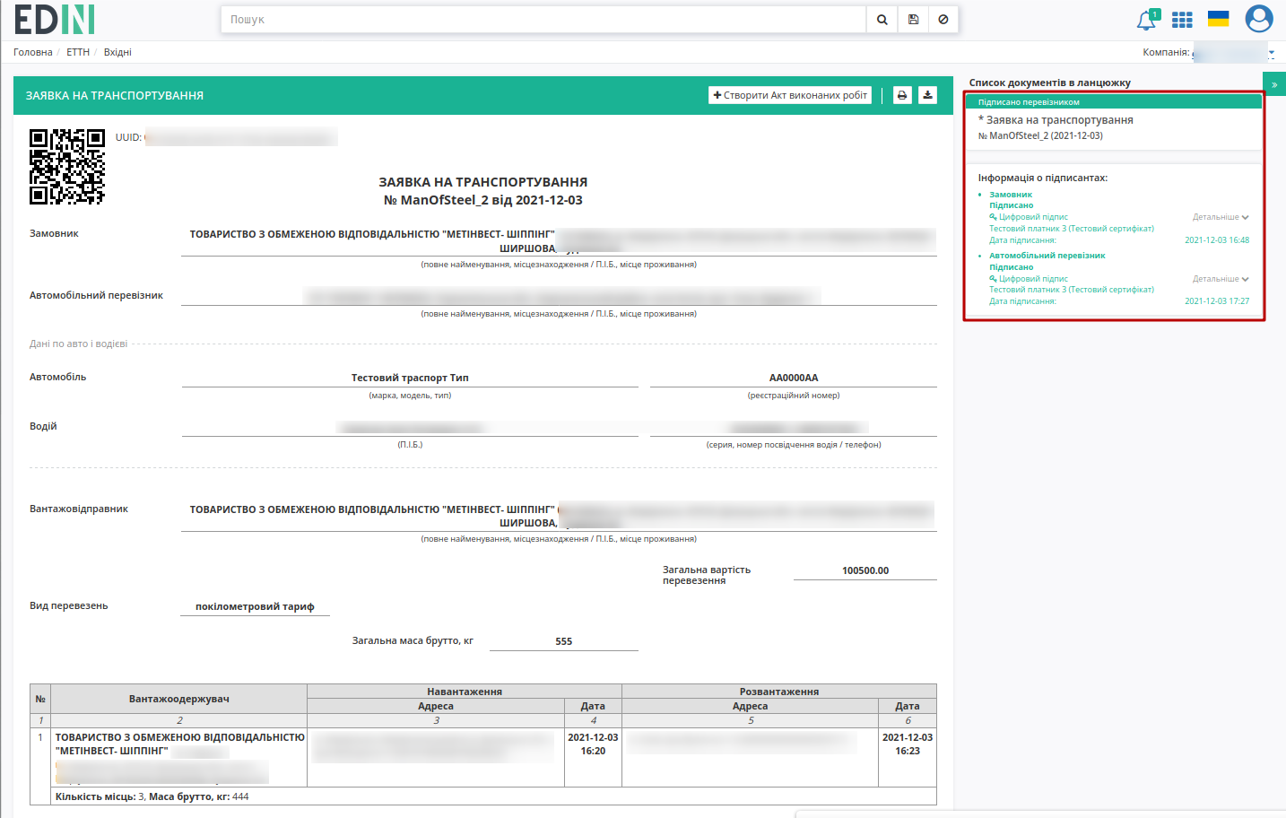1286x818 pixels.
Task: Click the EDIN logo
Action: (55, 19)
